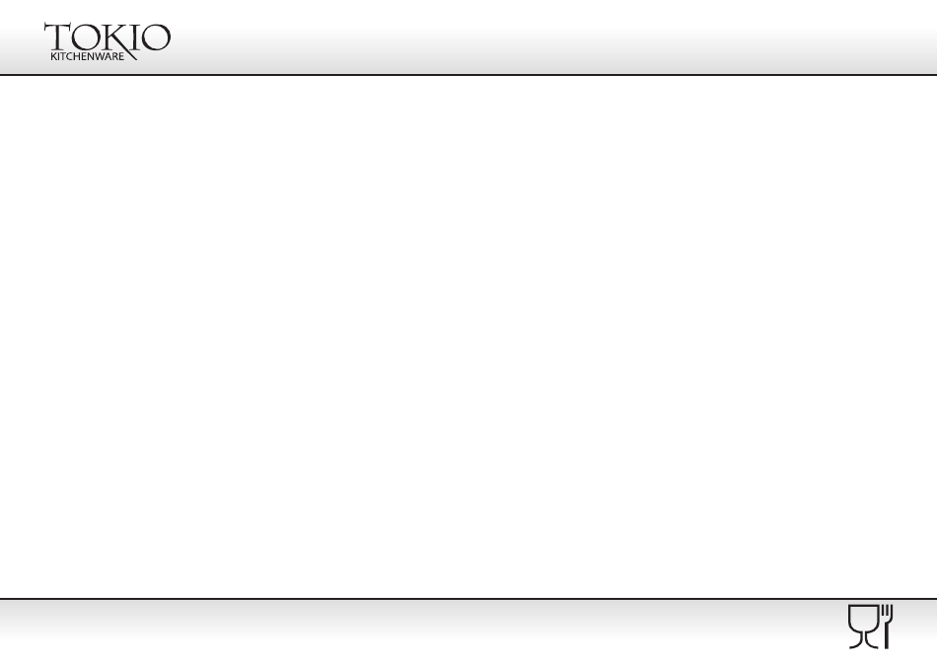Select the wine glass in the food-safe icon

(863, 627)
